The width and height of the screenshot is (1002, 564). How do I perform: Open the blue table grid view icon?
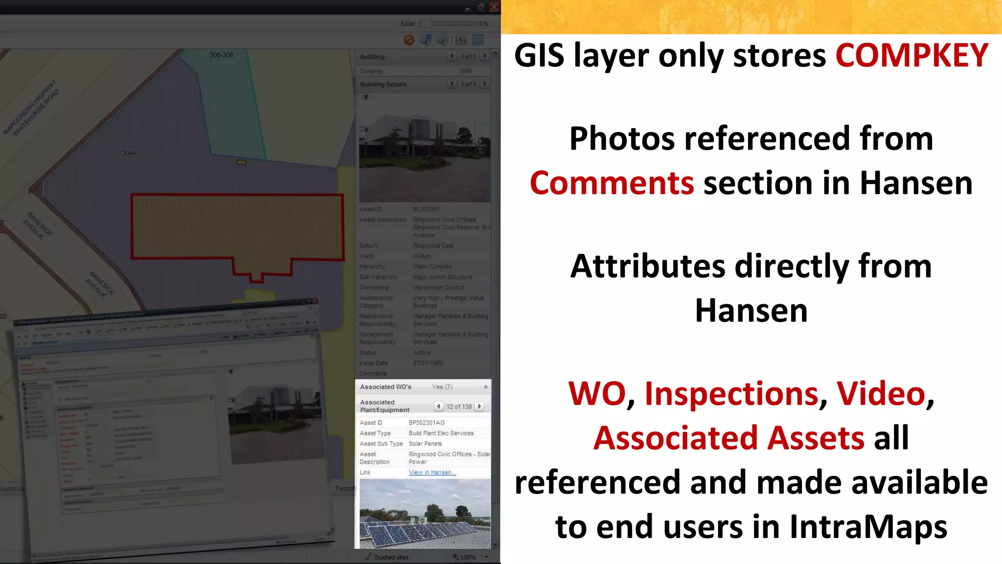click(x=478, y=40)
